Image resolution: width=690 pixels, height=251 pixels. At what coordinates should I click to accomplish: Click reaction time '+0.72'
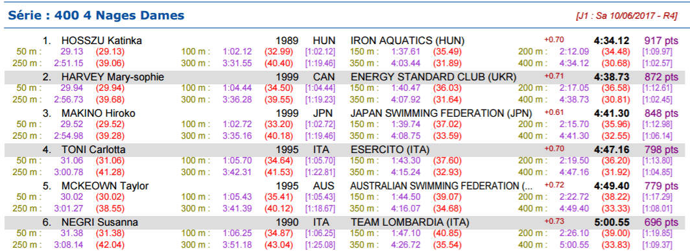554,184
